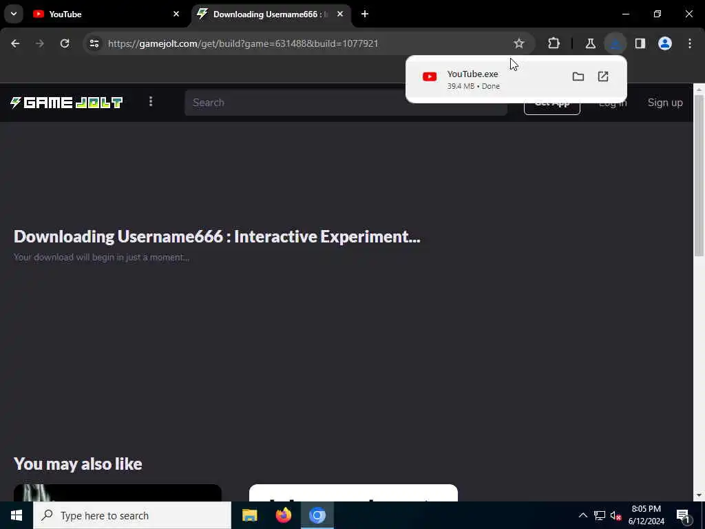Screen dimensions: 705x529
Task: Focus the Game Jolt Search field
Action: (x=346, y=103)
